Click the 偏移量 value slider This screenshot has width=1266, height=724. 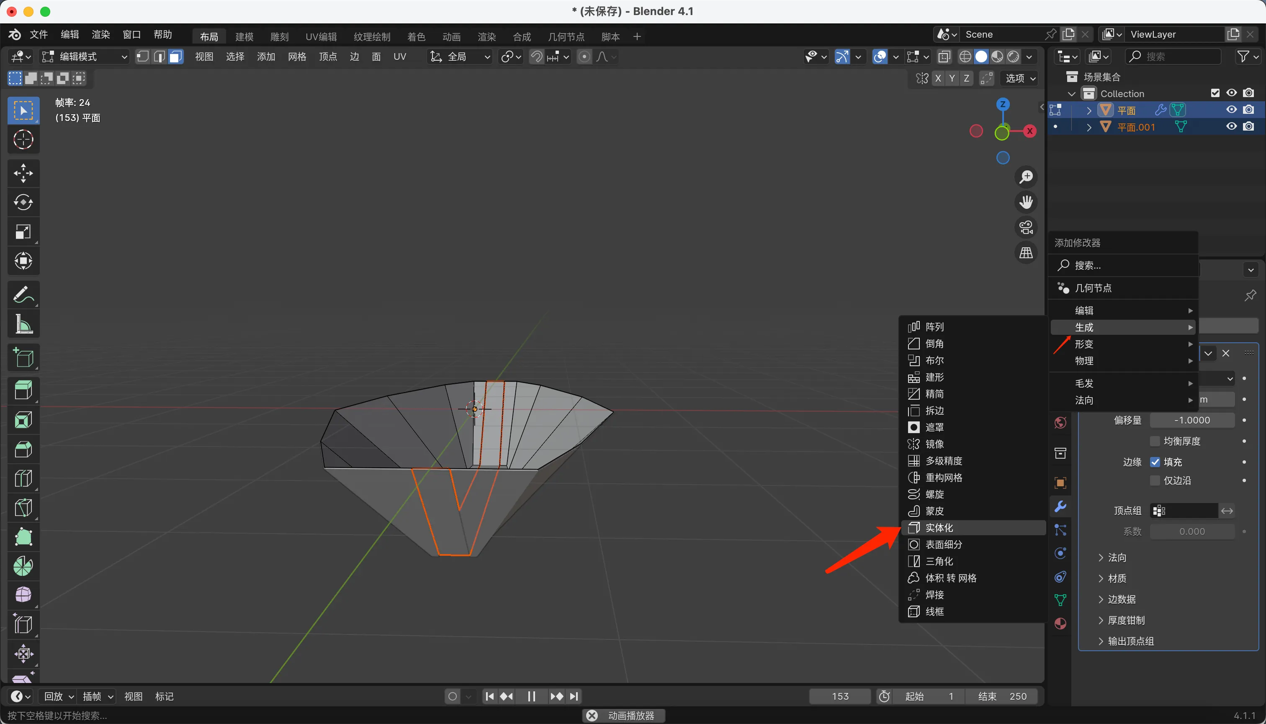click(1192, 420)
